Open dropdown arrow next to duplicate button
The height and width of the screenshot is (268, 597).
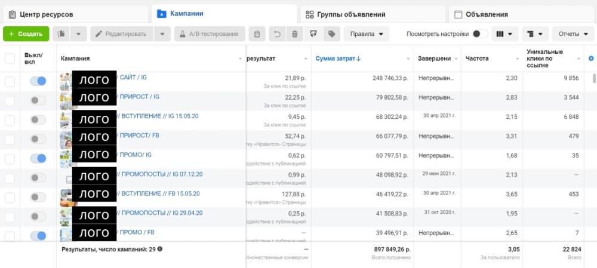coord(78,34)
